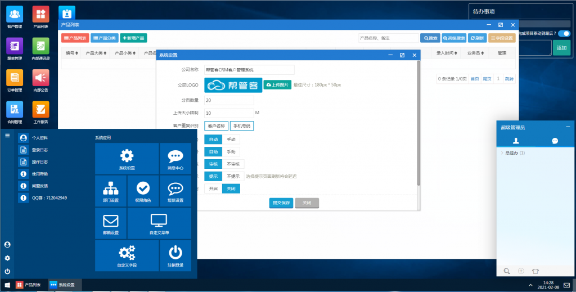Click the skin shirt icon in chat panel
The image size is (576, 292).
[535, 271]
